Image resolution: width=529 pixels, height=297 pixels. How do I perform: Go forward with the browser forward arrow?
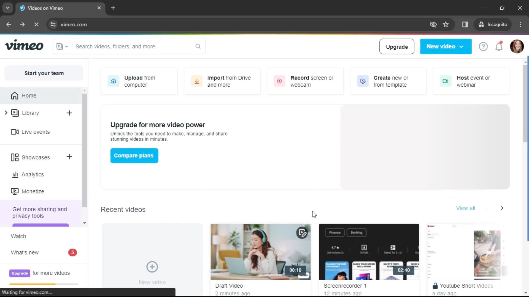click(22, 24)
